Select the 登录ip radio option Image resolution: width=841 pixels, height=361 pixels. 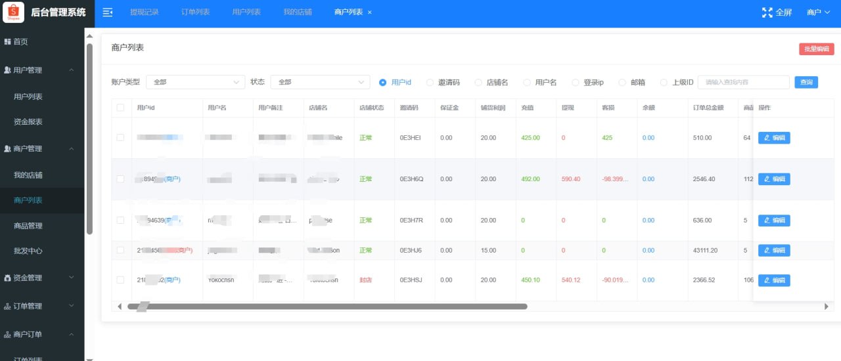[576, 82]
